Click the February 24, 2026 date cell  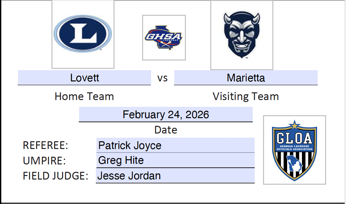(x=166, y=115)
